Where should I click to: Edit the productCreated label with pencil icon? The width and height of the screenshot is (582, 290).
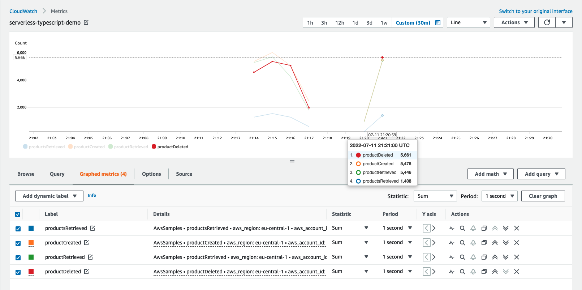click(86, 243)
